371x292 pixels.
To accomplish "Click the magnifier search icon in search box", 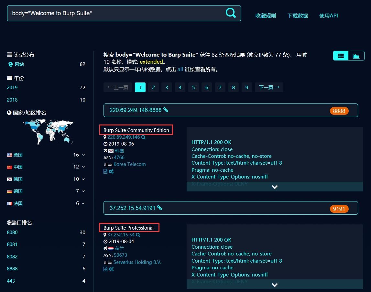I will 231,13.
